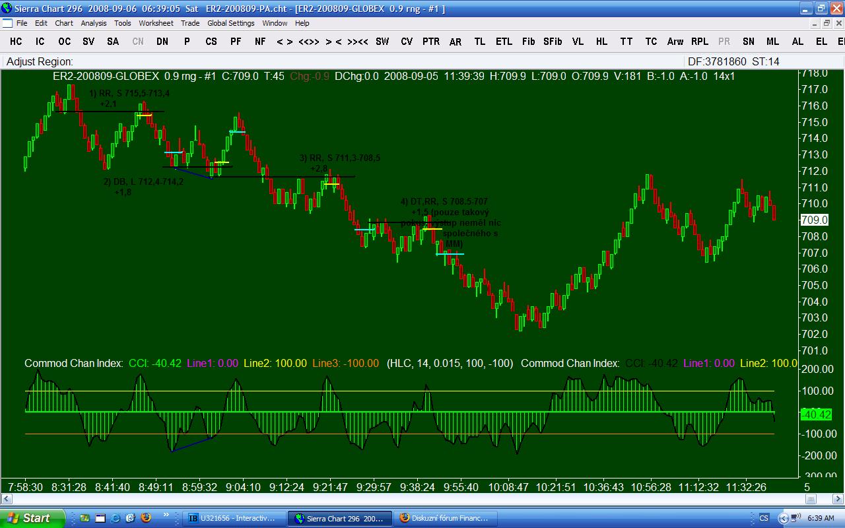Click the horizontal chart scrollbar thumb

[x=811, y=499]
